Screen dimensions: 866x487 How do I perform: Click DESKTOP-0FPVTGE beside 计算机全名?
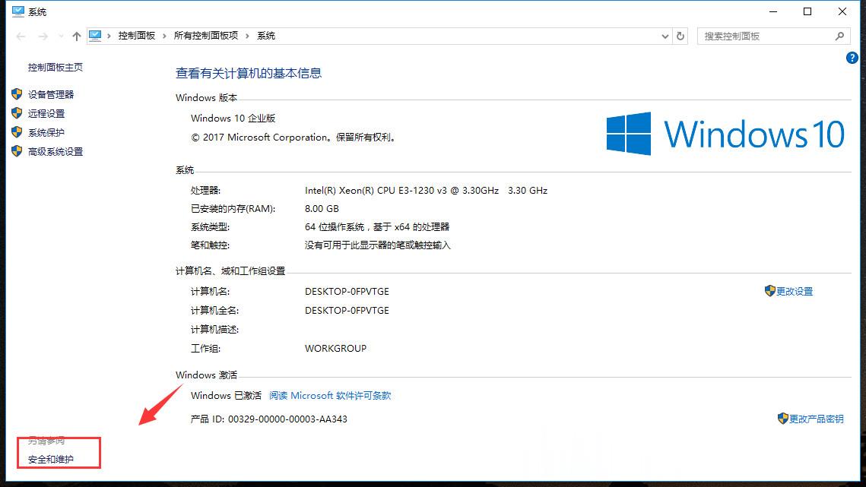click(347, 310)
